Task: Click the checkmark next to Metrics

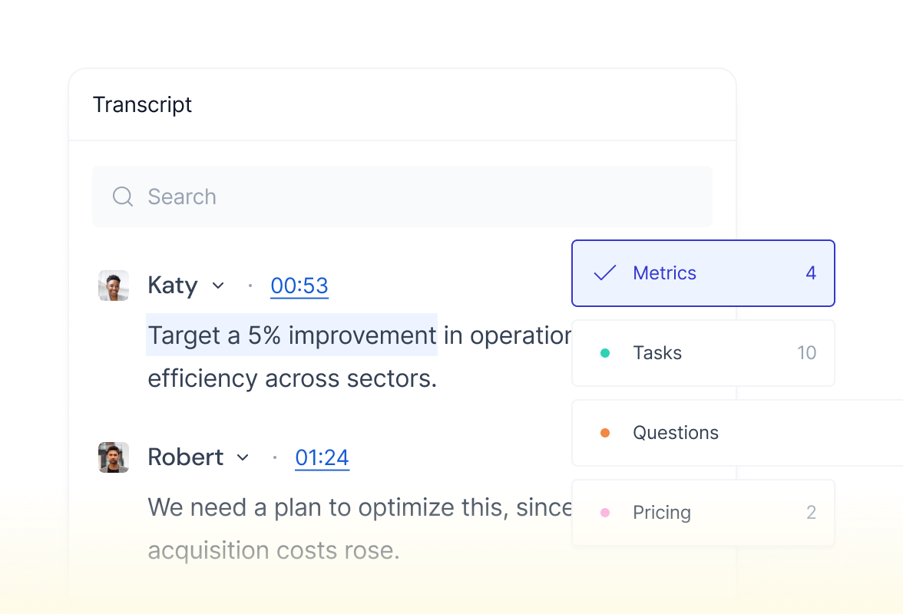Action: click(x=606, y=272)
